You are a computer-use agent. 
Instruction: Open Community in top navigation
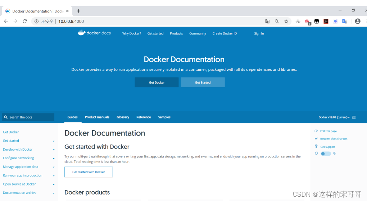198,33
